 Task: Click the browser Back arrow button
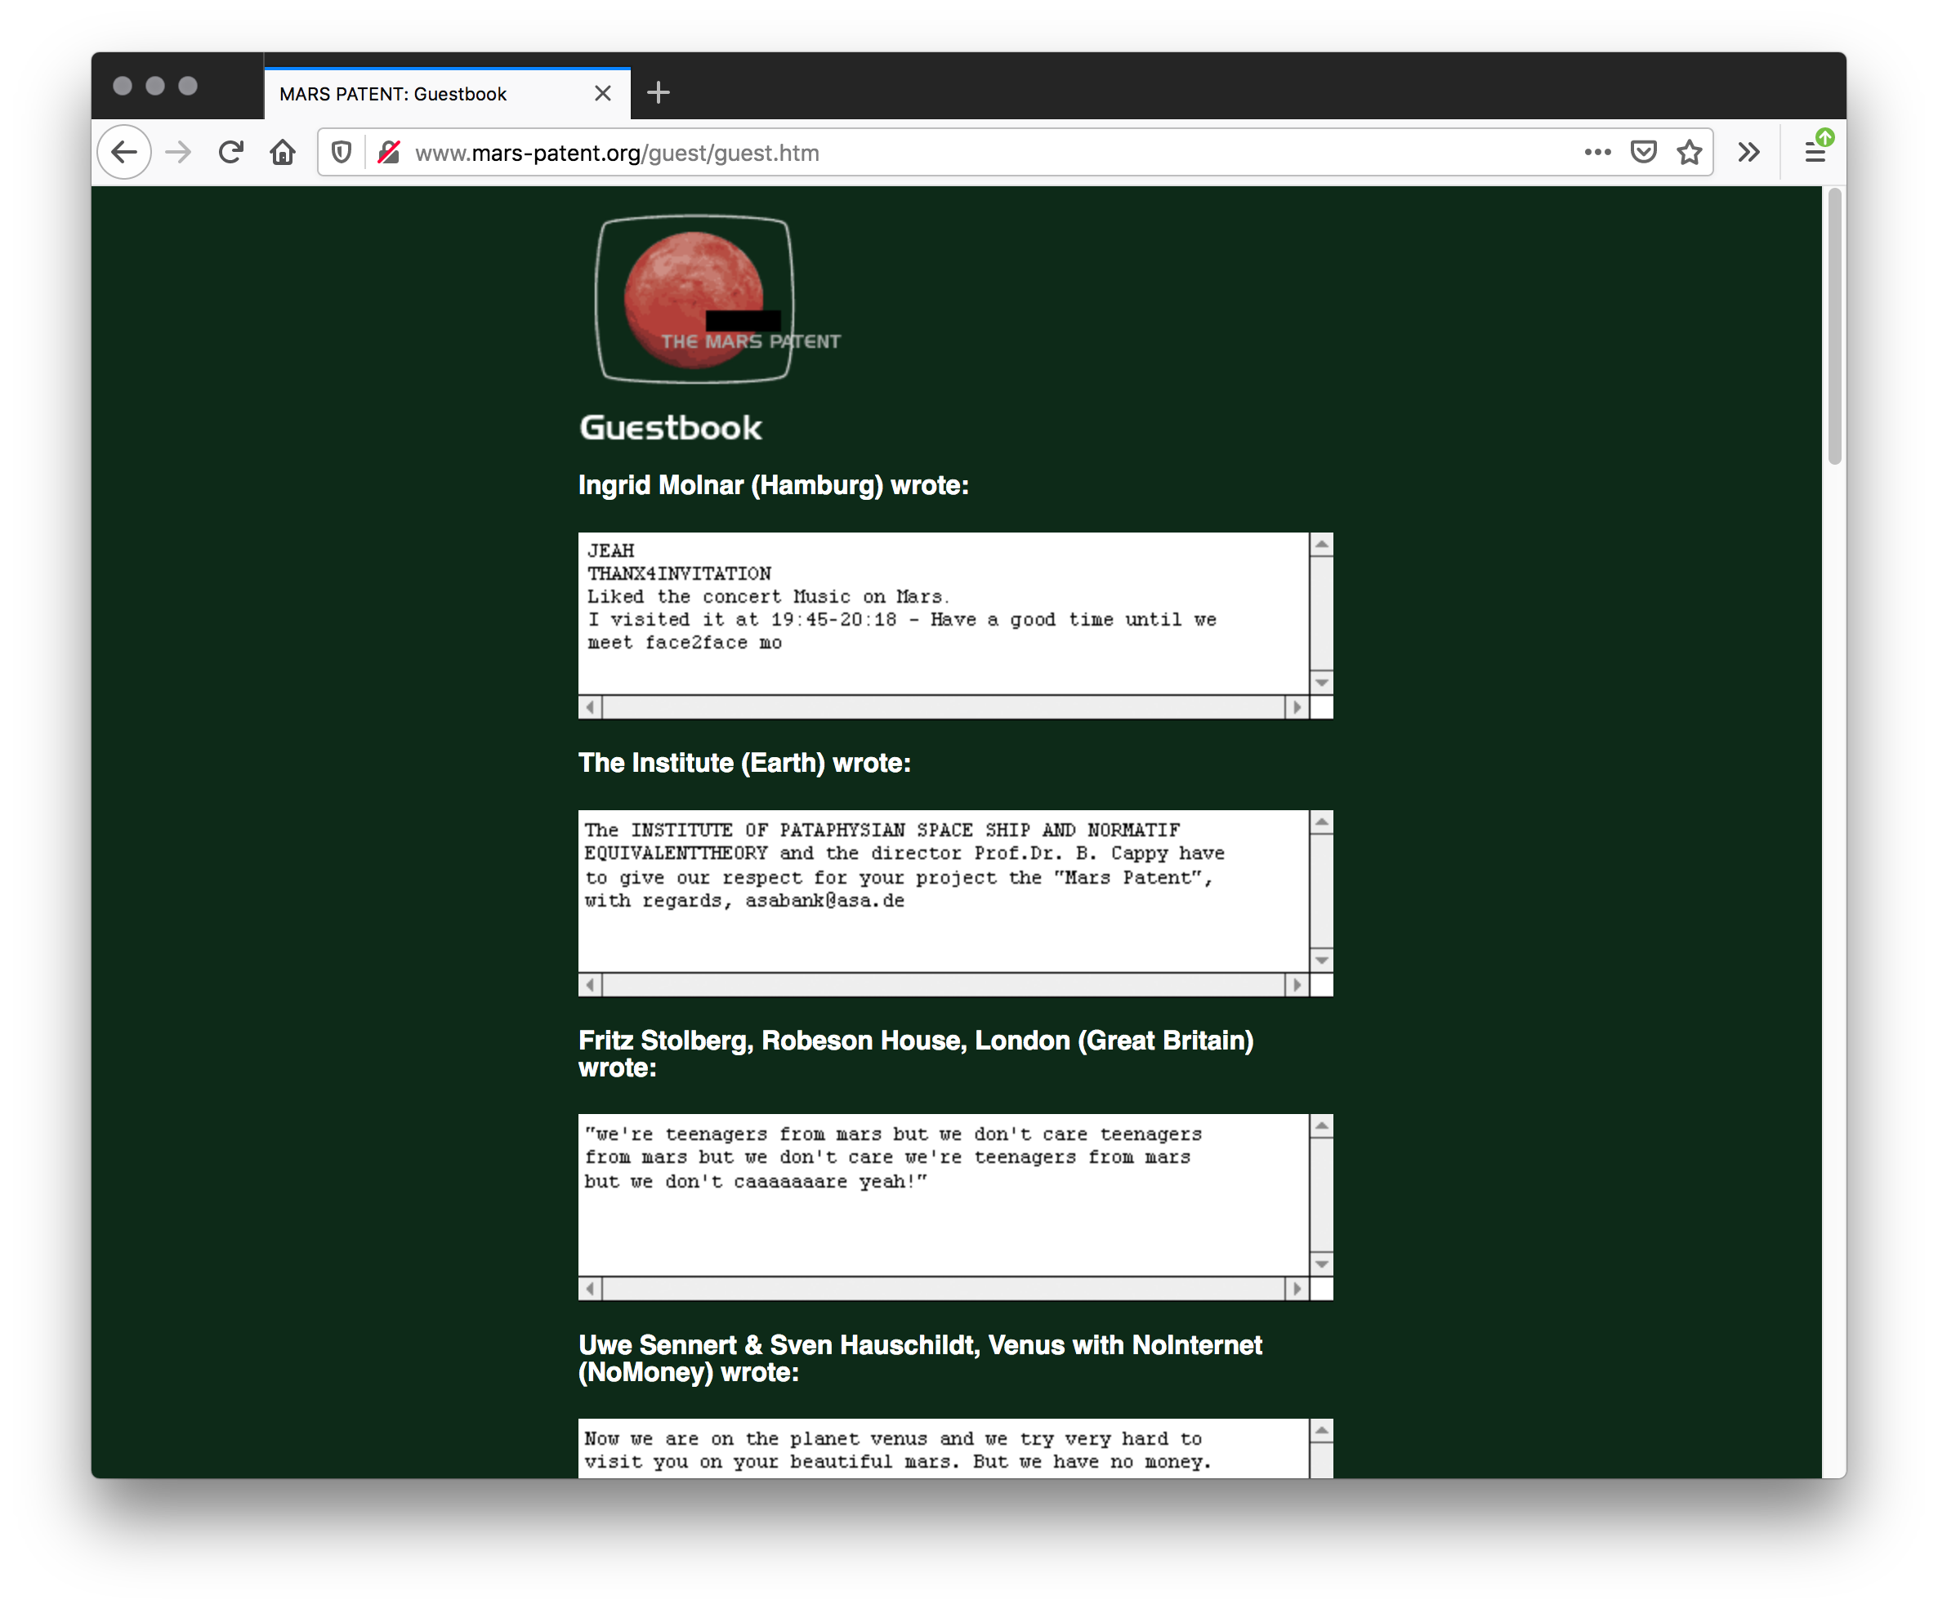[x=124, y=152]
